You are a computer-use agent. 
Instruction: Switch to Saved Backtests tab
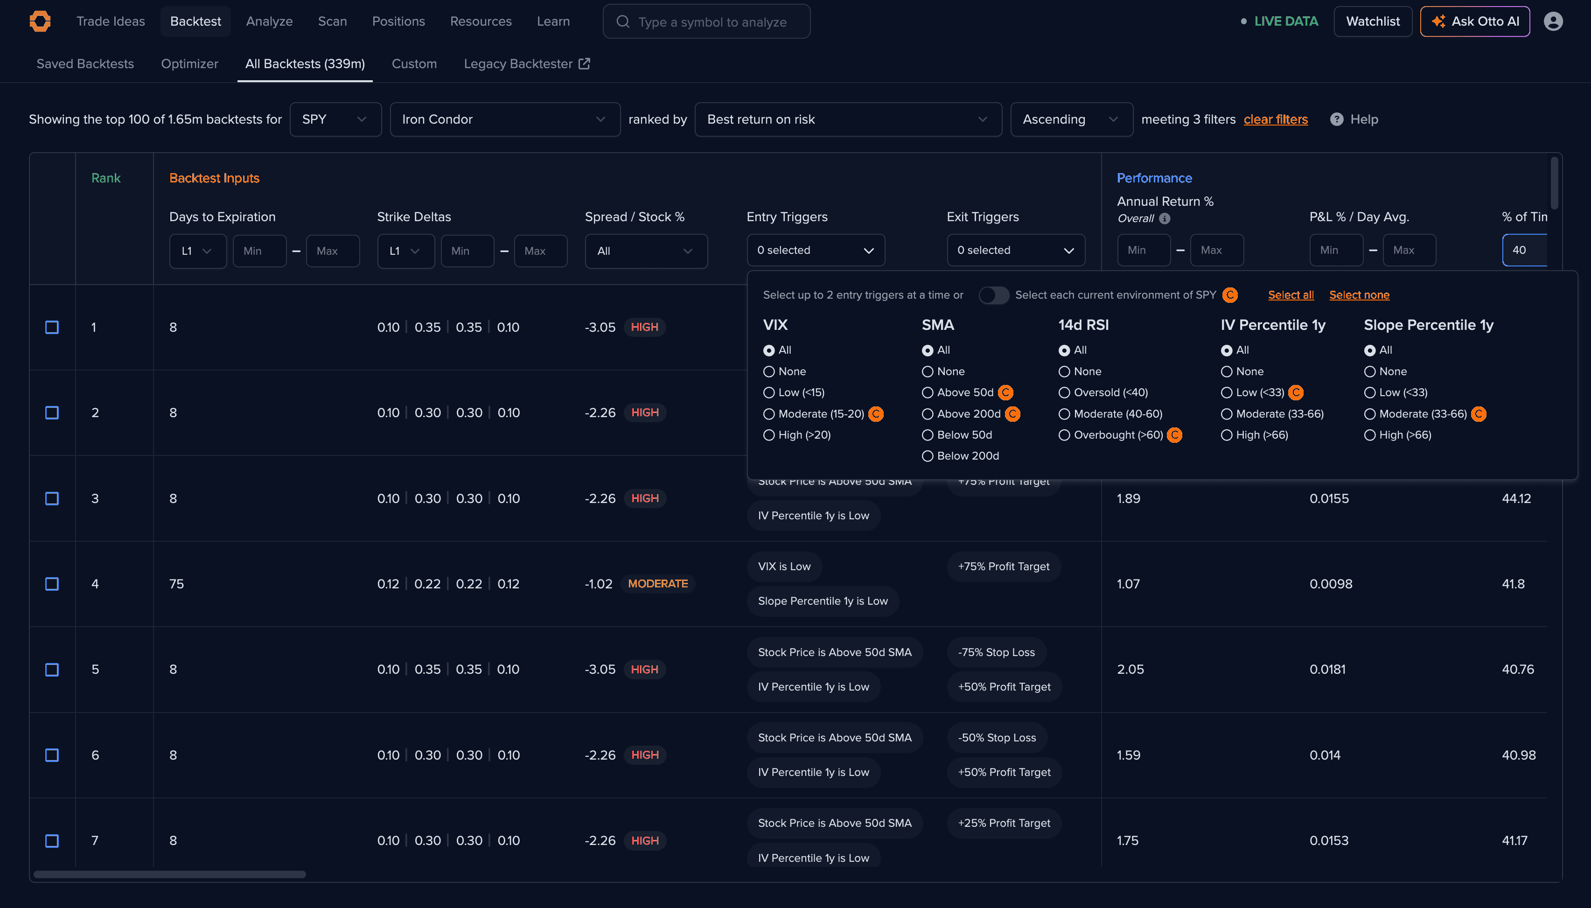pyautogui.click(x=85, y=63)
